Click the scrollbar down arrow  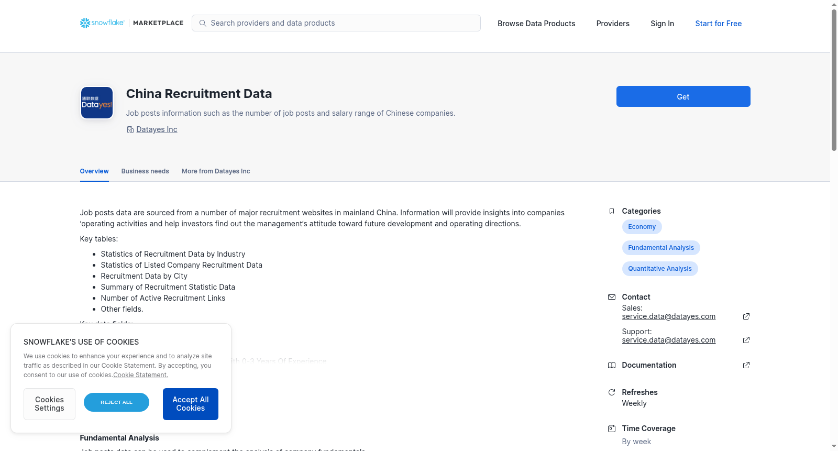point(834,446)
